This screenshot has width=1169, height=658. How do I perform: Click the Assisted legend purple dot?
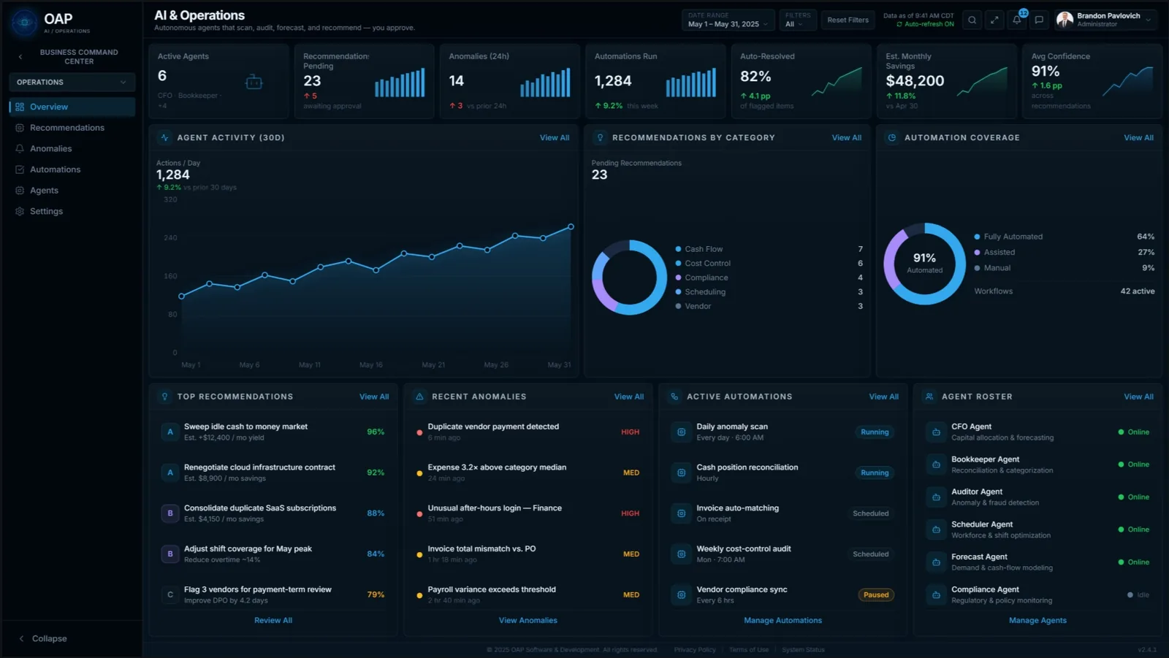[x=978, y=253]
